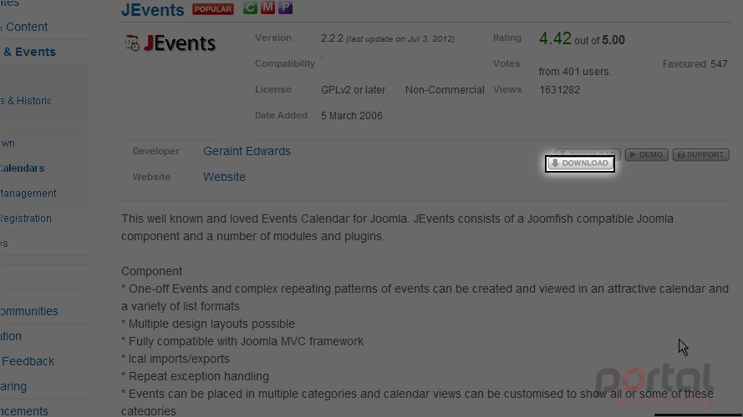The height and width of the screenshot is (417, 743).
Task: Click the highlighted DOWNLOAD button
Action: (x=579, y=163)
